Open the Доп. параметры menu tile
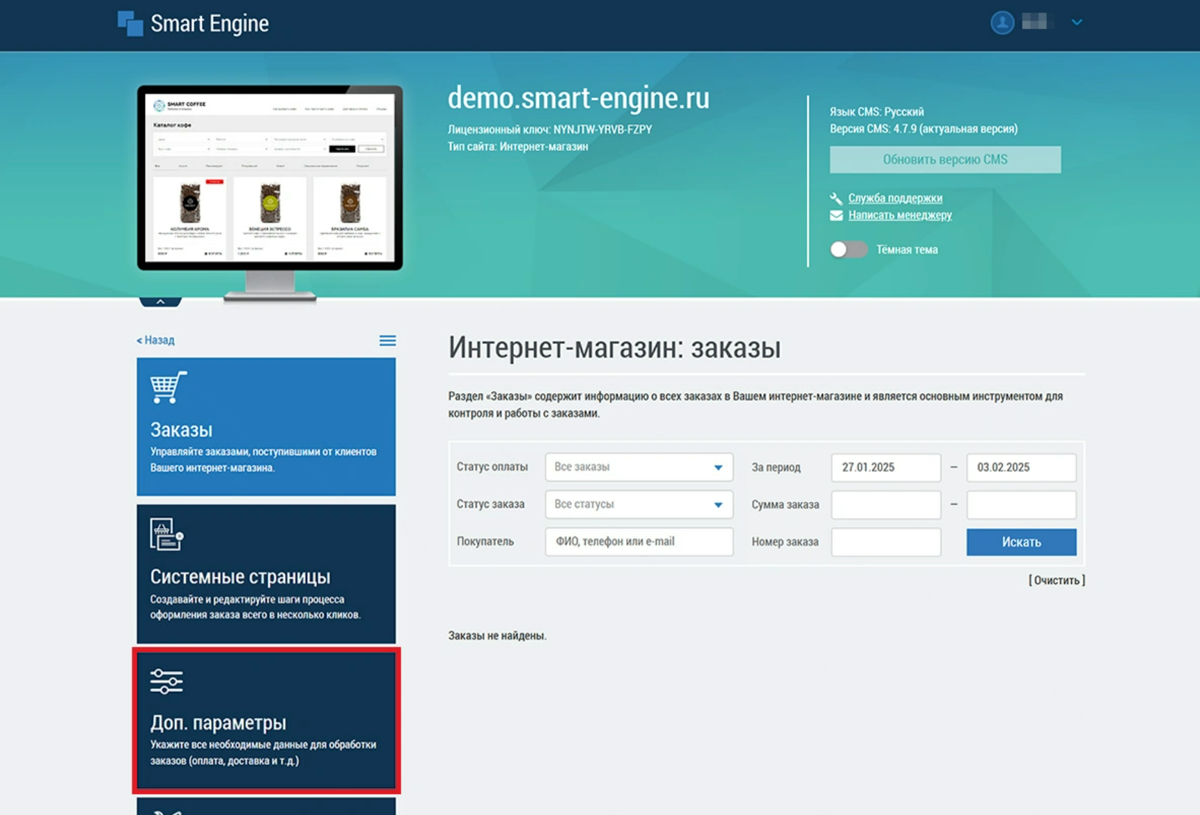 coord(266,720)
